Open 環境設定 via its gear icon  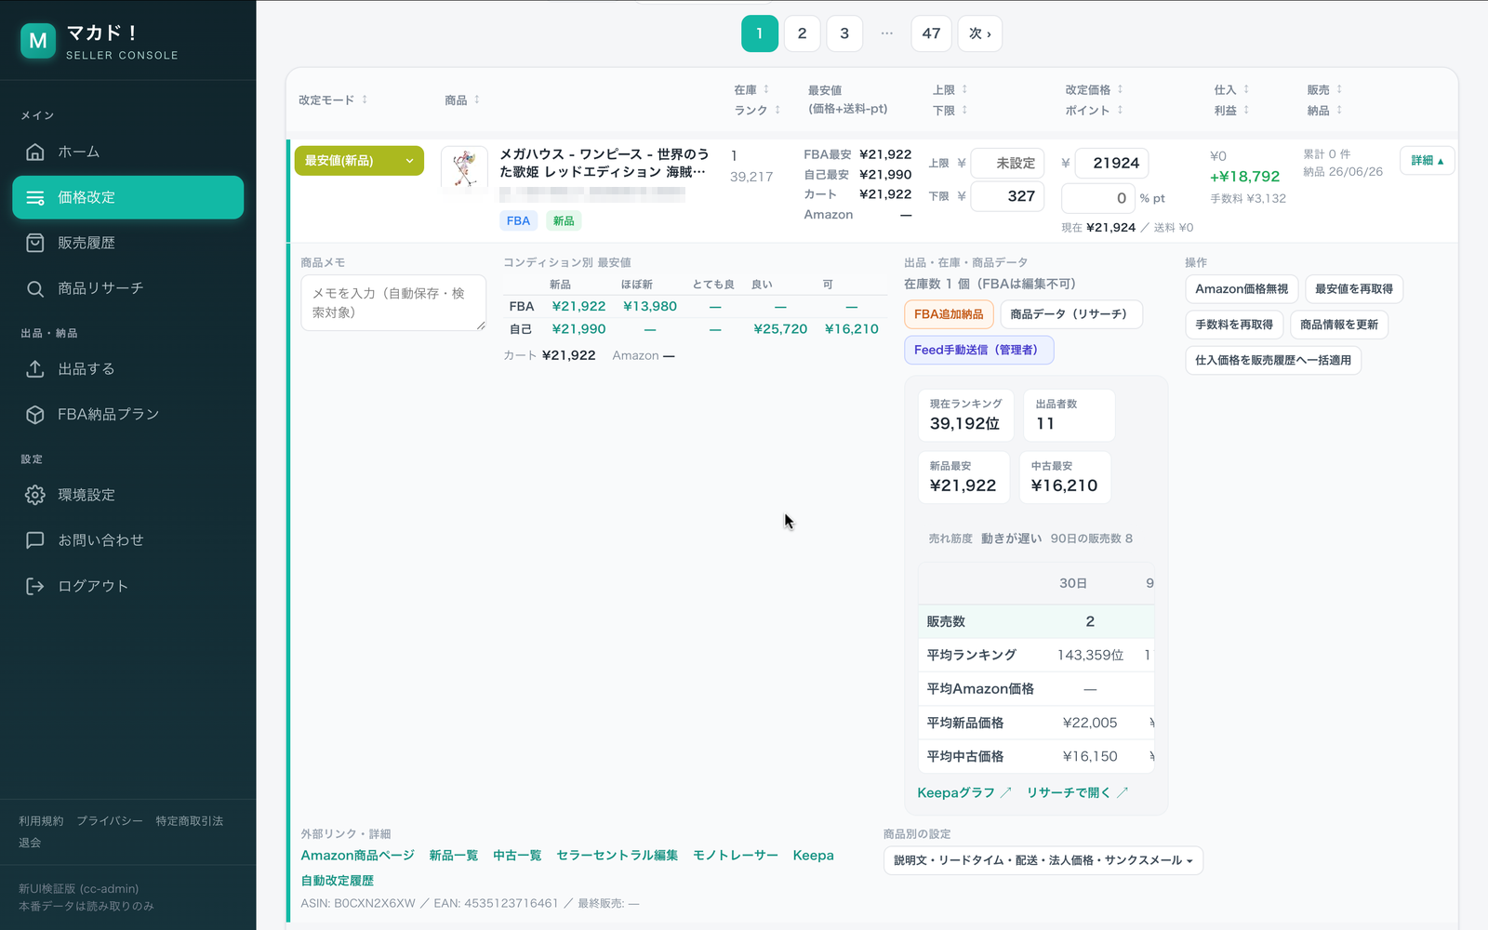pos(35,495)
